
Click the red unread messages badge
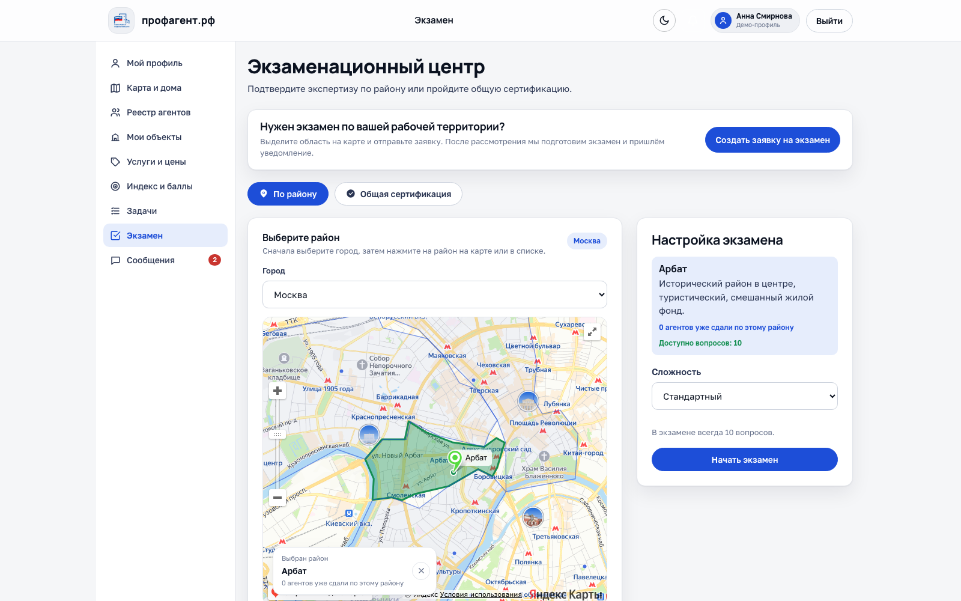pos(214,260)
